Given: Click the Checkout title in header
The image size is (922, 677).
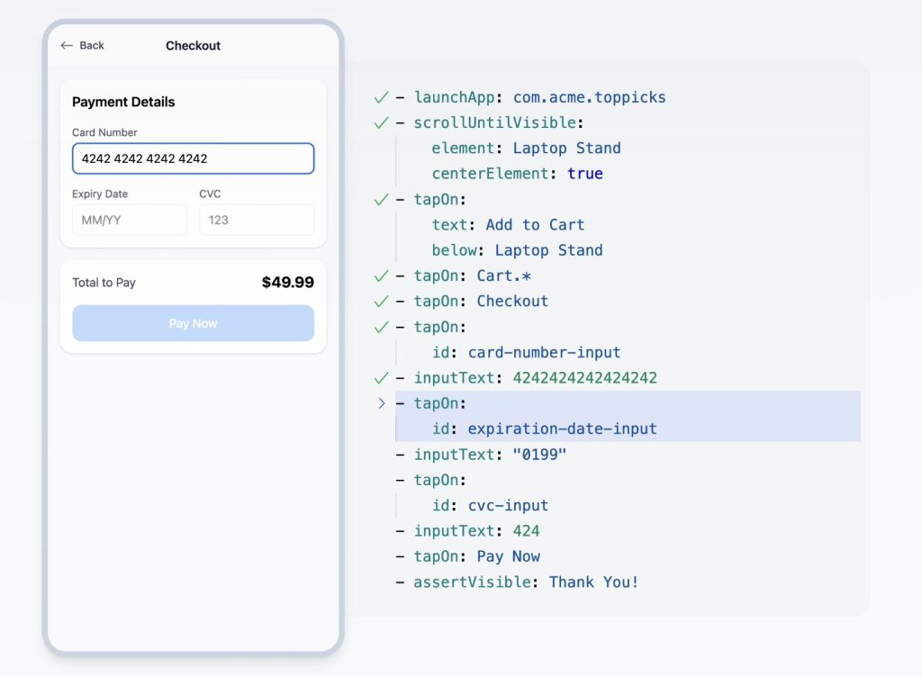Looking at the screenshot, I should [193, 46].
